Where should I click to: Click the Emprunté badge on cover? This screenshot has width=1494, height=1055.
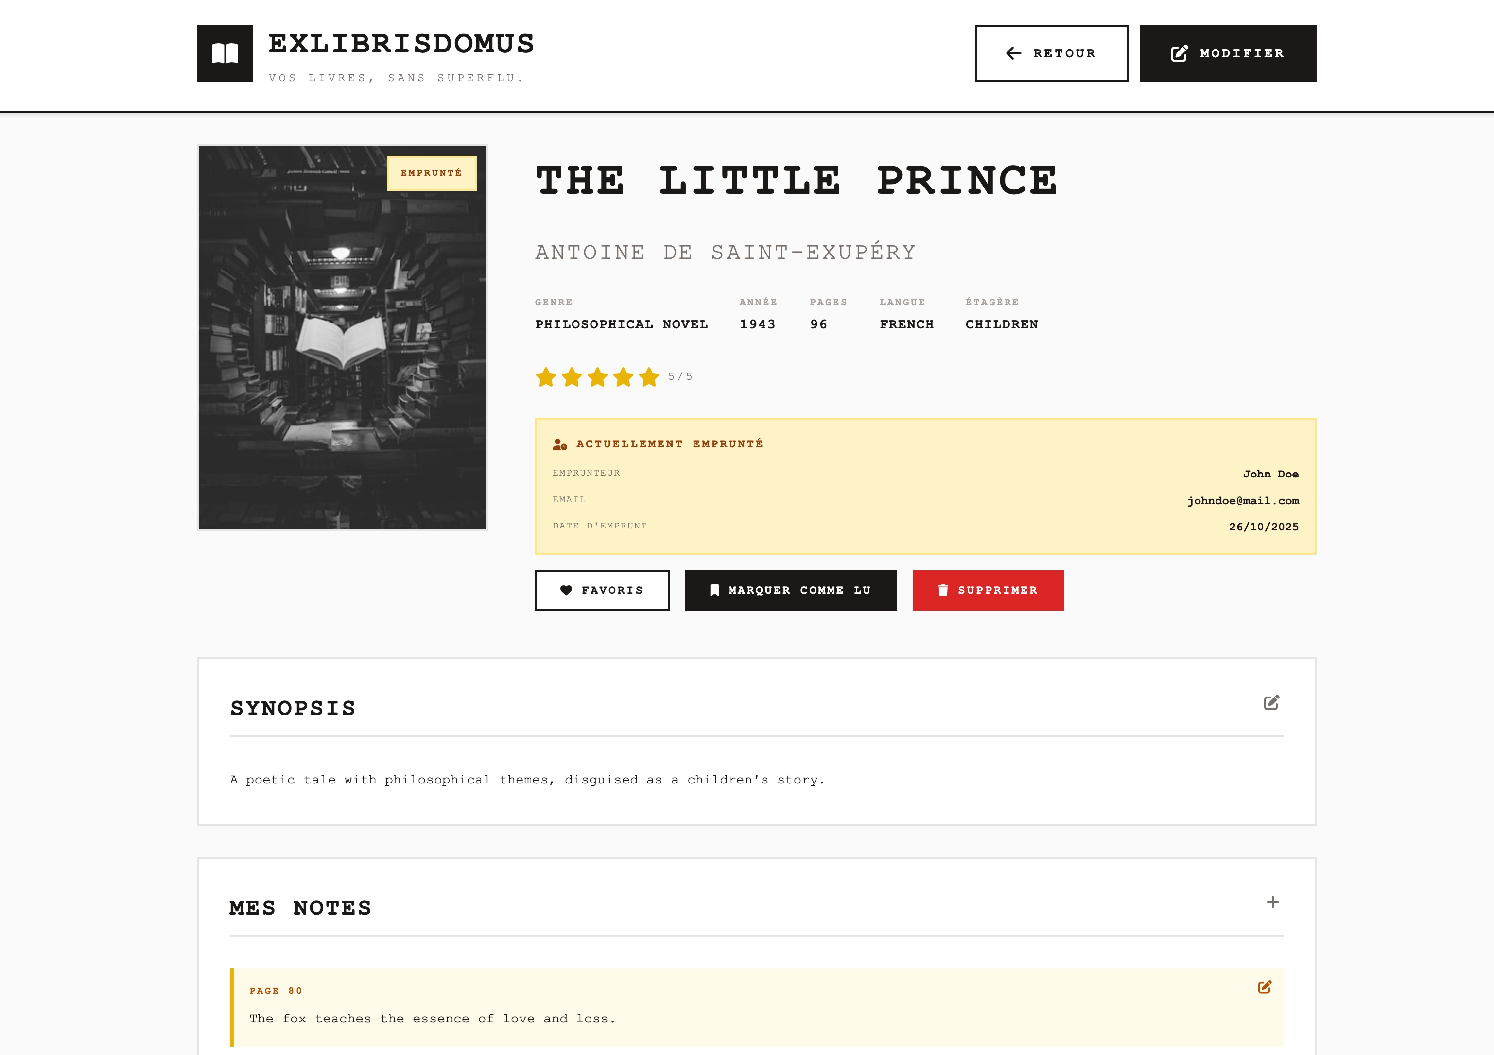(x=432, y=173)
